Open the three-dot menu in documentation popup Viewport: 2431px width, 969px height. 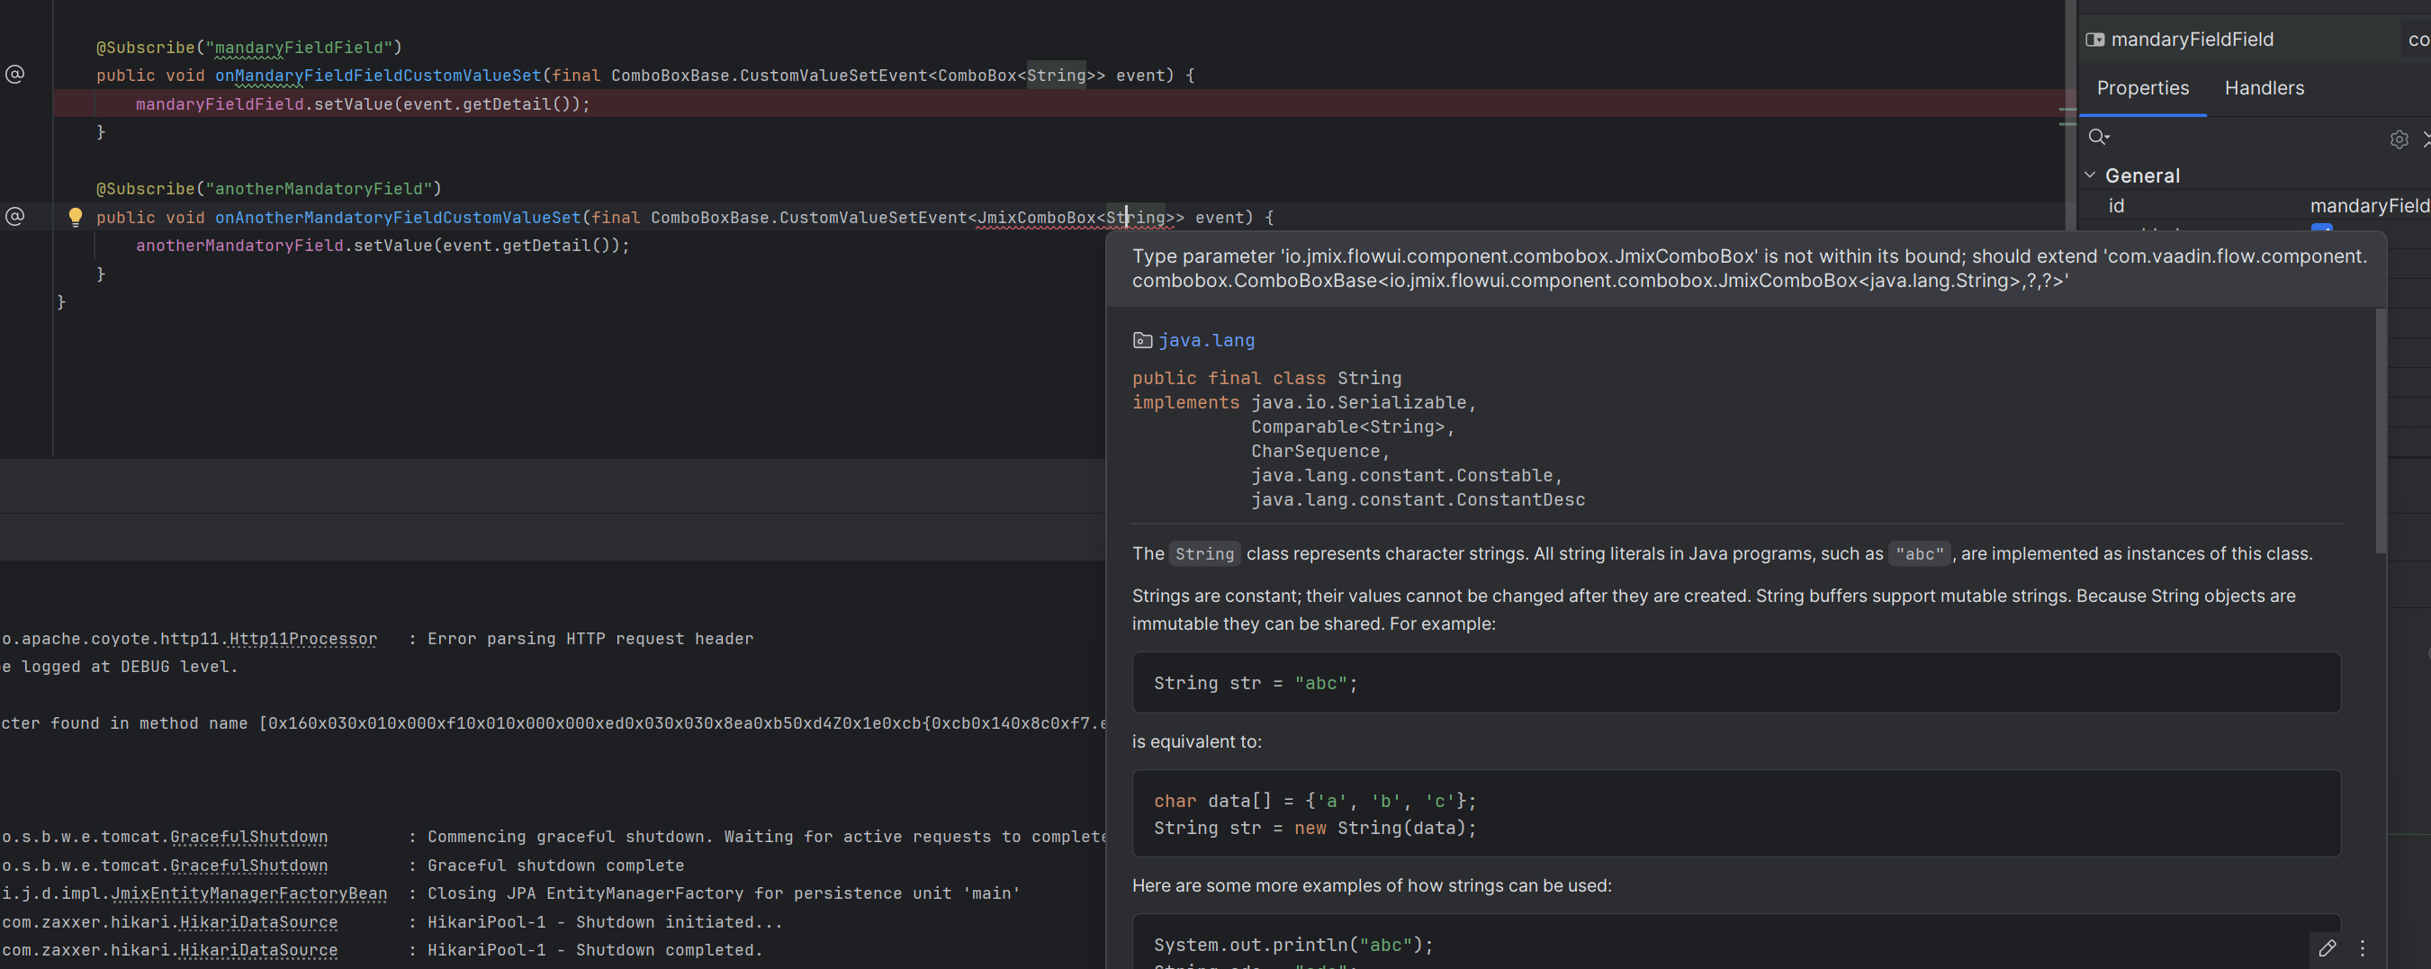pyautogui.click(x=2362, y=947)
